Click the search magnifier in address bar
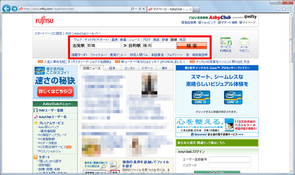This screenshot has width=295, height=175. coord(133,9)
